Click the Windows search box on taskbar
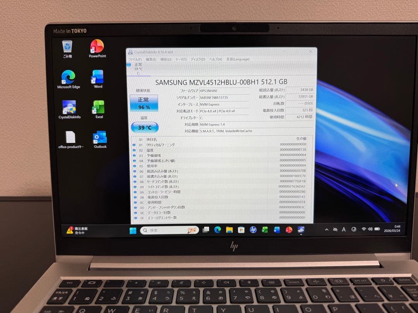 click(169, 230)
